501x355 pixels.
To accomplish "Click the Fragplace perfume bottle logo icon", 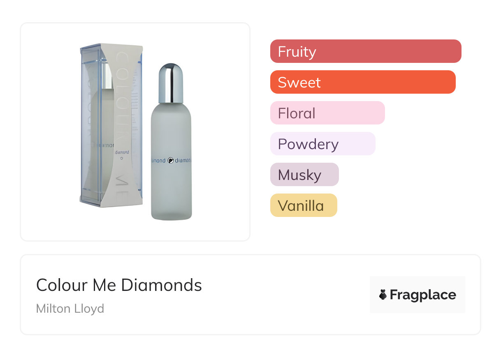I will pos(383,295).
